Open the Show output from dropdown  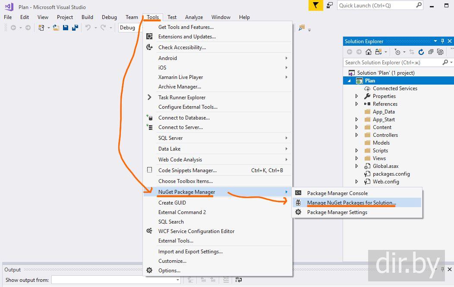pyautogui.click(x=177, y=280)
